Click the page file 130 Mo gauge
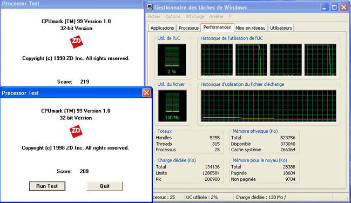The width and height of the screenshot is (351, 203). pos(172,106)
